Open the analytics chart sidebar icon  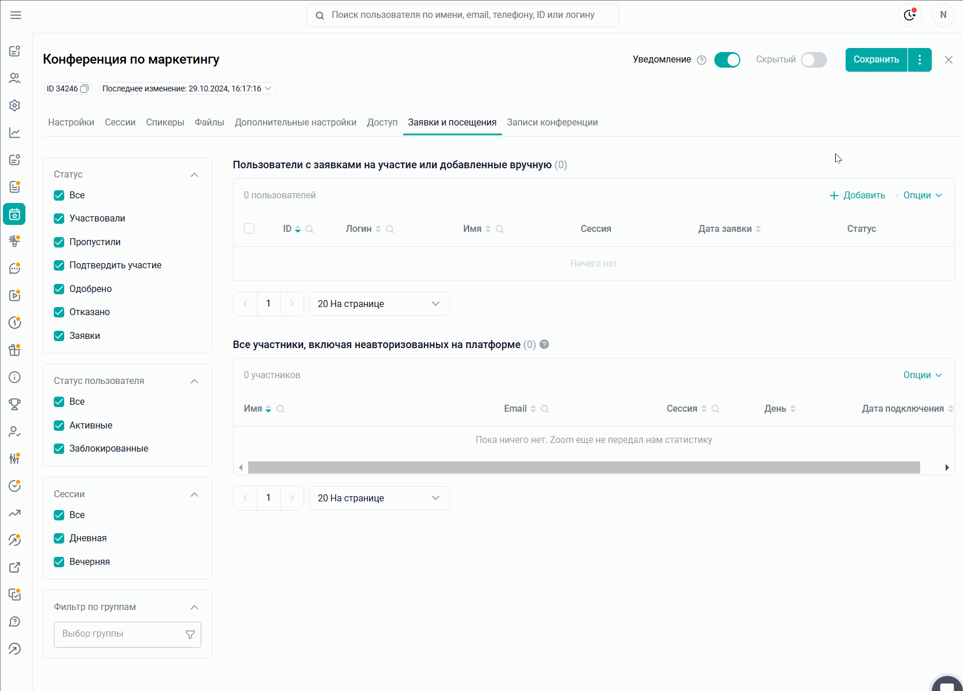click(15, 132)
